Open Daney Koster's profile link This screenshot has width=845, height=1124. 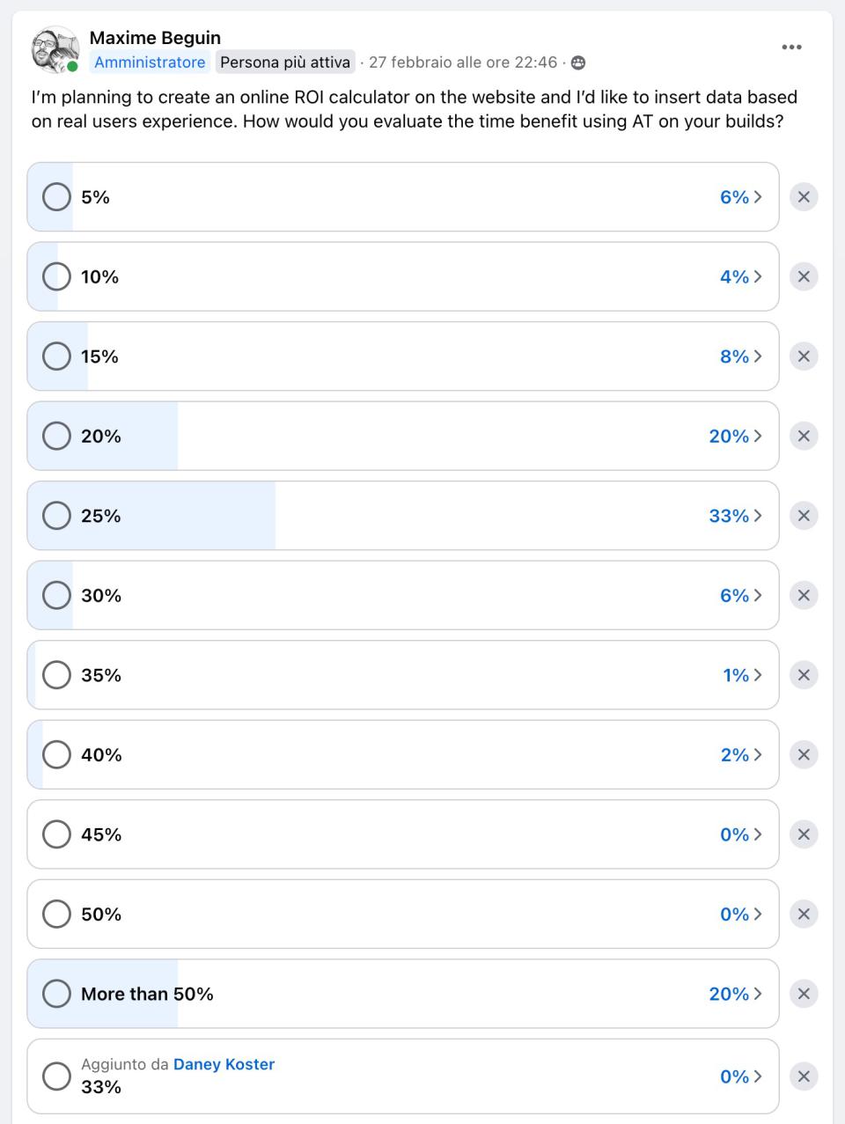coord(224,1064)
